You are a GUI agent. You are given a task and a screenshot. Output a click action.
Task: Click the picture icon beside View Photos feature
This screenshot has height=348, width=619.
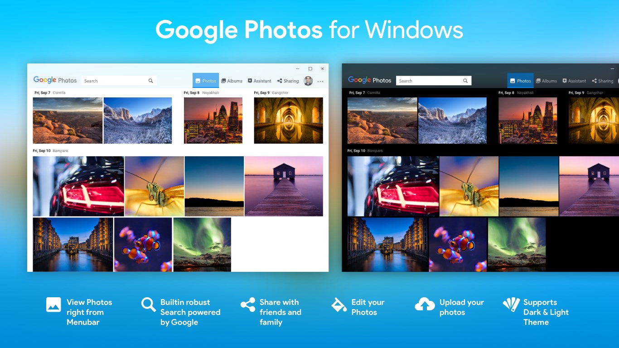point(53,304)
